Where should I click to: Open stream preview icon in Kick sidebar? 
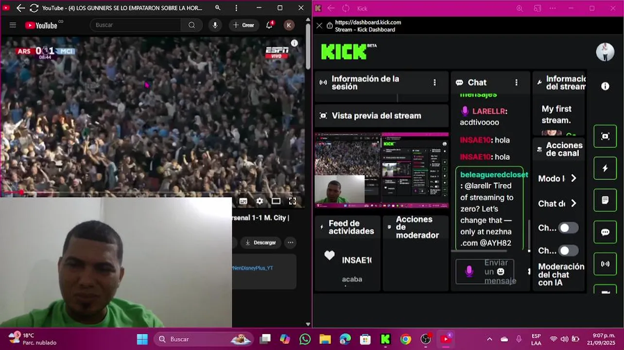(605, 136)
